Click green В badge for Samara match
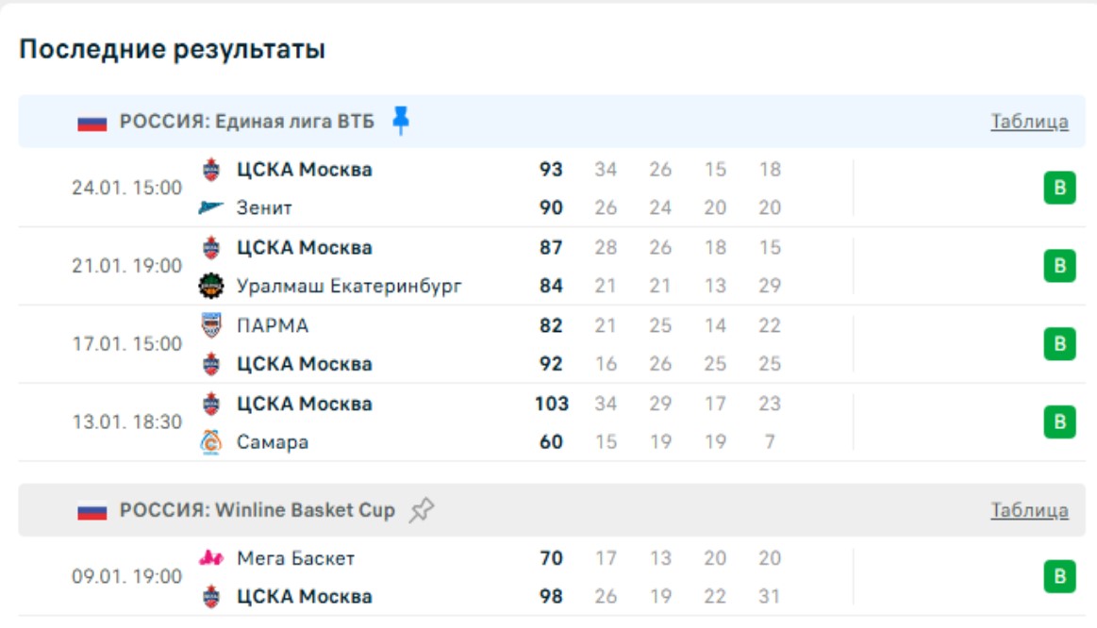 click(1059, 421)
